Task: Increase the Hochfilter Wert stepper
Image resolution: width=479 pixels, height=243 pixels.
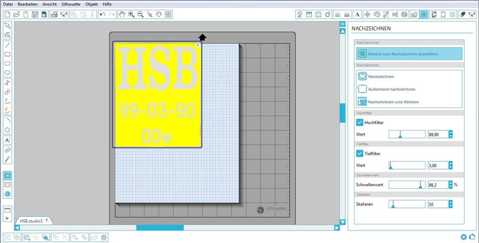Action: tap(450, 133)
